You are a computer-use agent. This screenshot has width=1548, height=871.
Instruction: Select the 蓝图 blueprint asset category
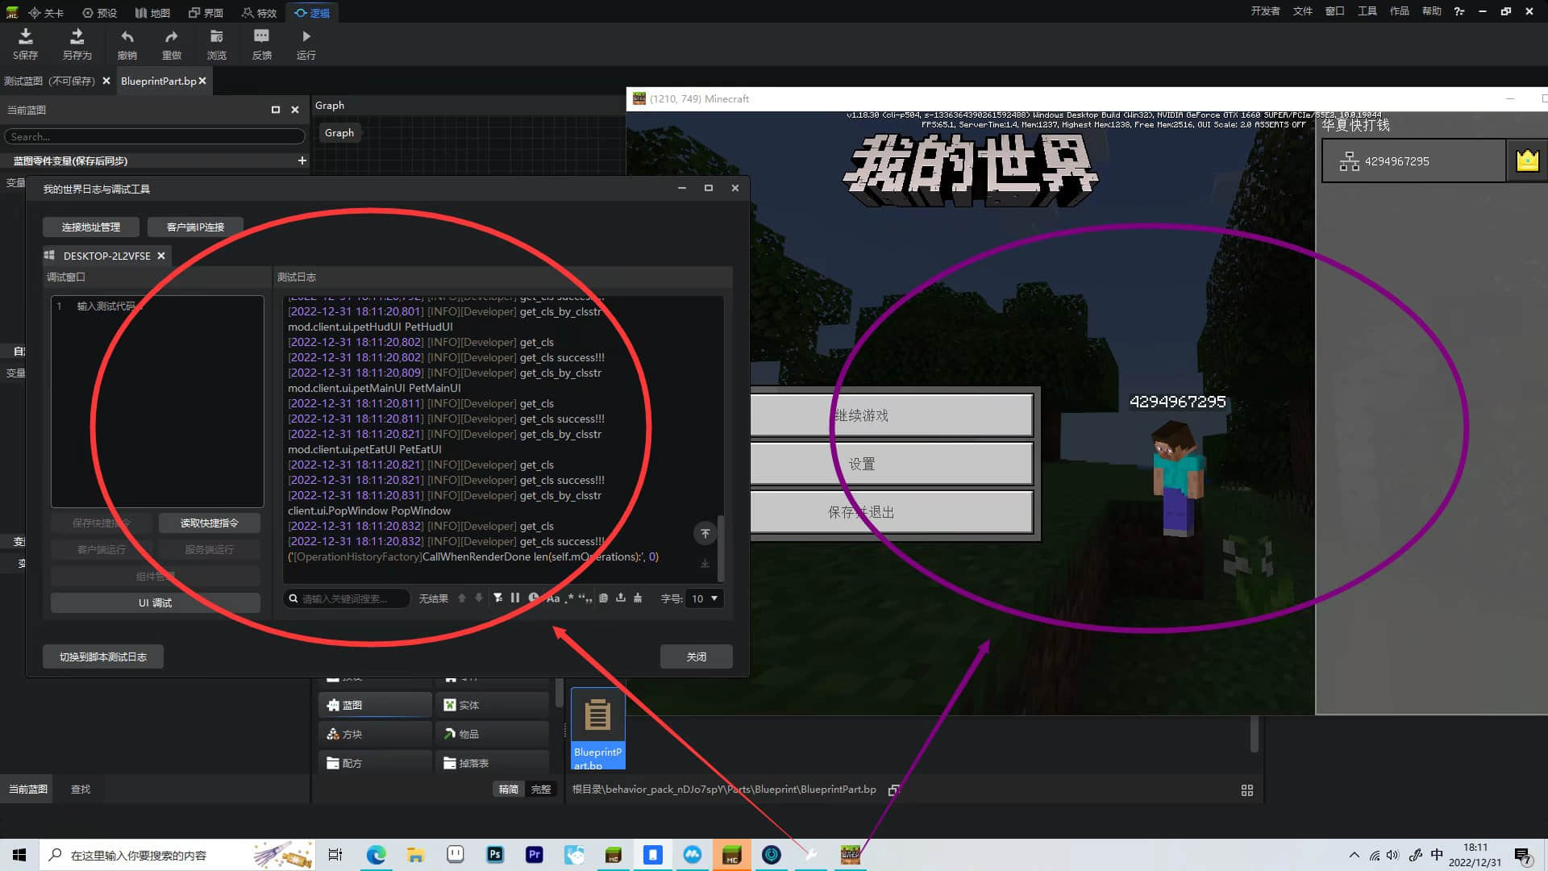click(x=375, y=705)
